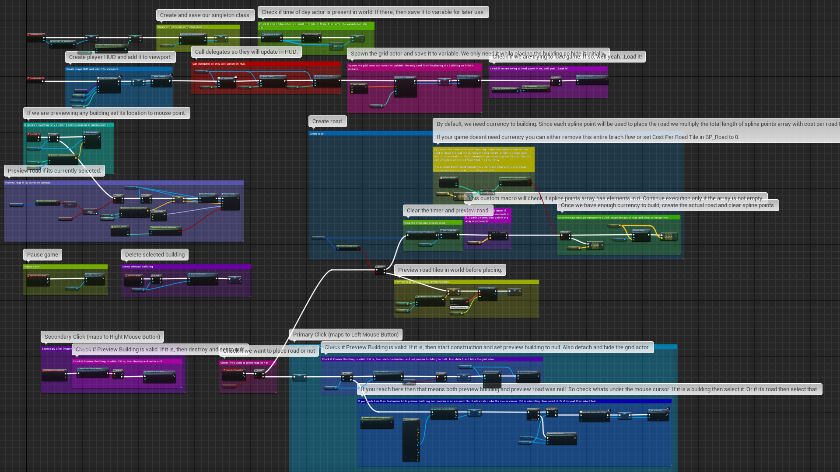840x472 pixels.
Task: Select the 'Pause game' node group
Action: point(65,279)
